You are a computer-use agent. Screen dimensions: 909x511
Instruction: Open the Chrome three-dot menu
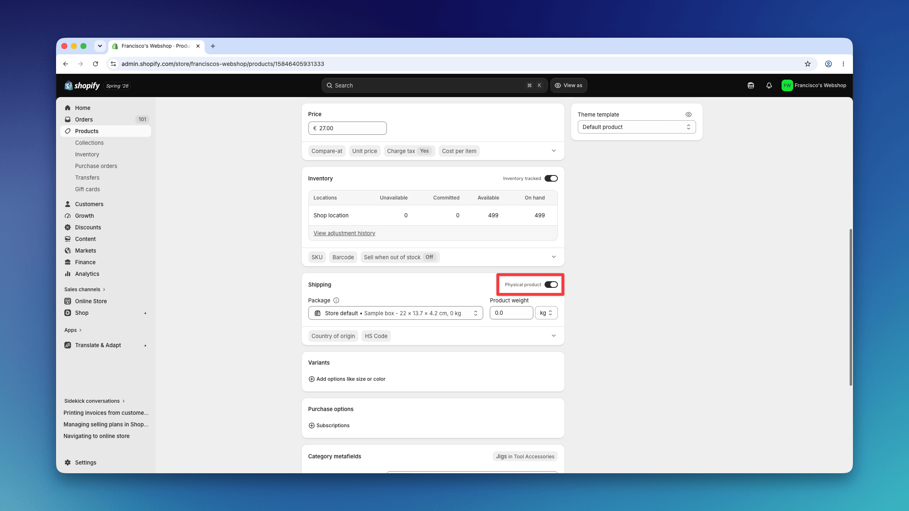[843, 64]
